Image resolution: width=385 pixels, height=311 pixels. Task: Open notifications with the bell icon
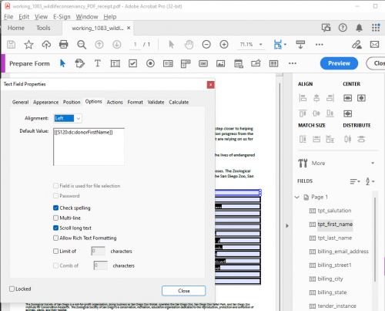pos(359,28)
